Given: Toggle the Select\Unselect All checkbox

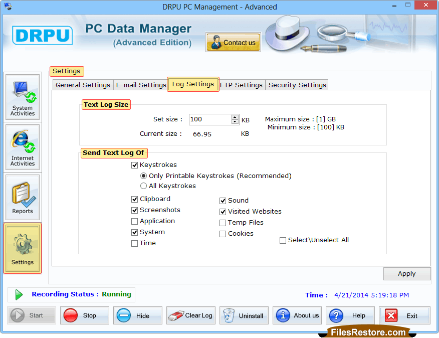Looking at the screenshot, I should [283, 241].
